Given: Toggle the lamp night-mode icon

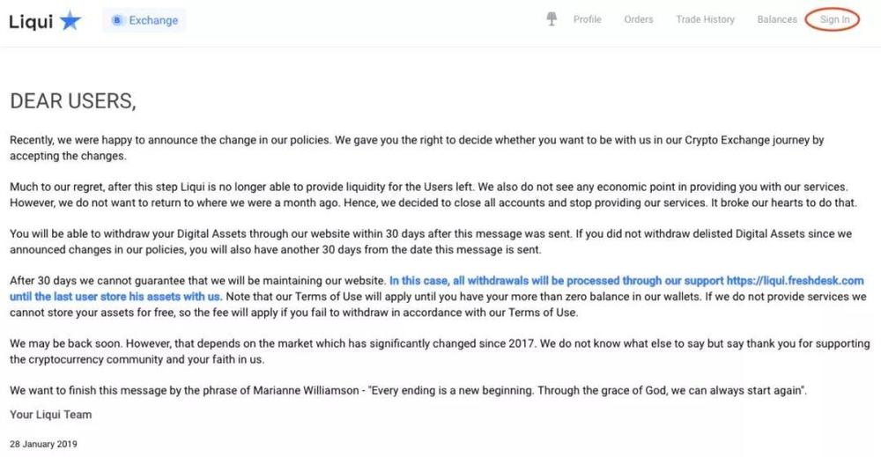Looking at the screenshot, I should (x=552, y=19).
